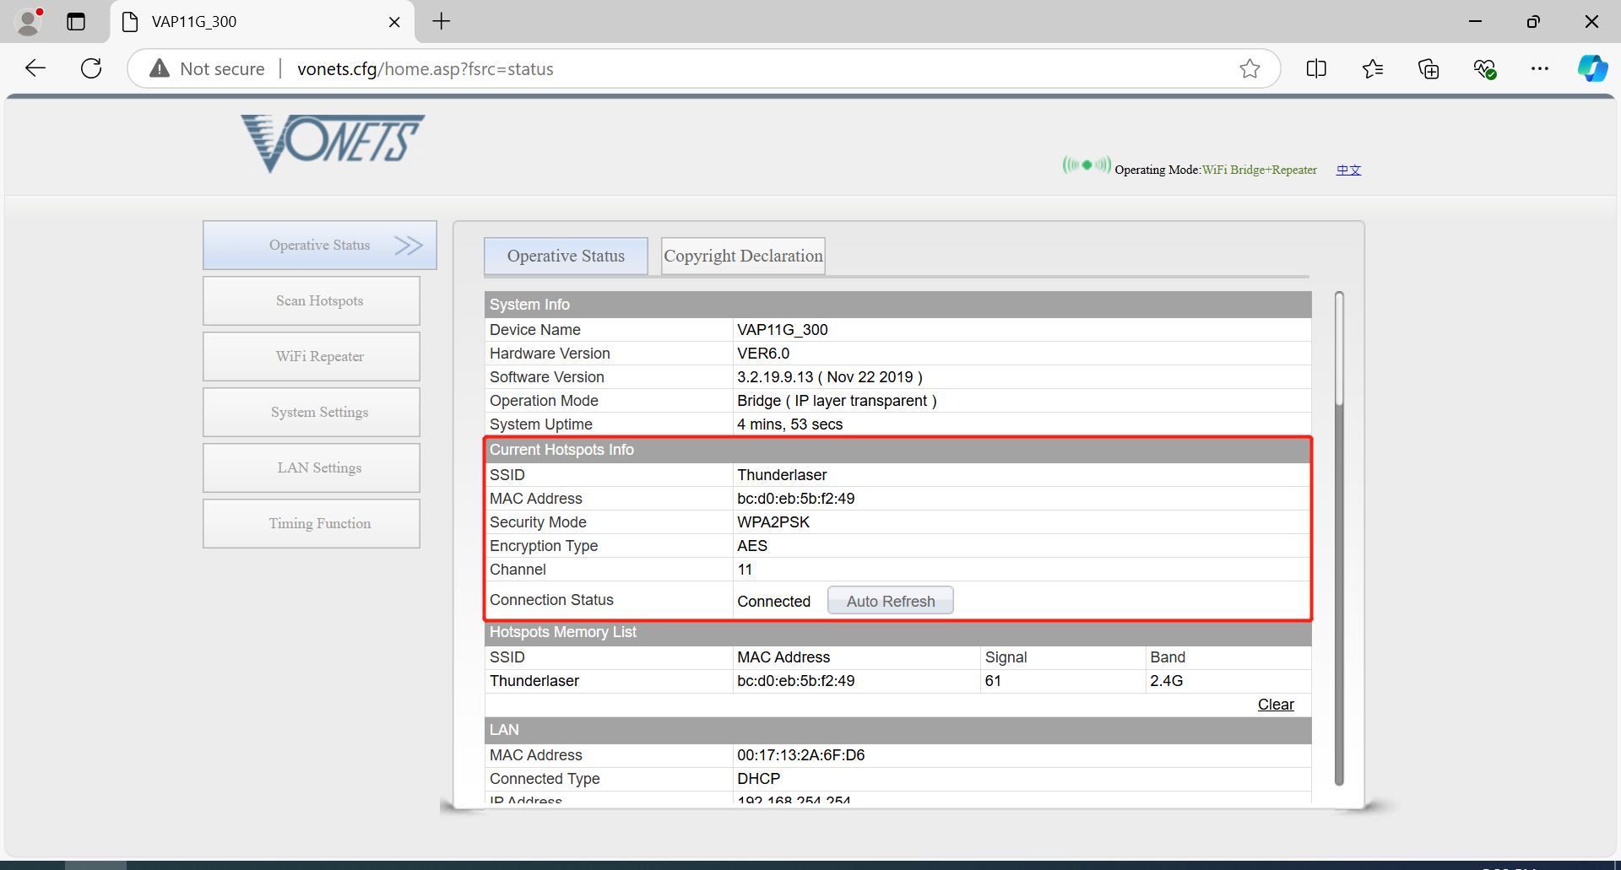Open LAN Settings in the sidebar

312,467
